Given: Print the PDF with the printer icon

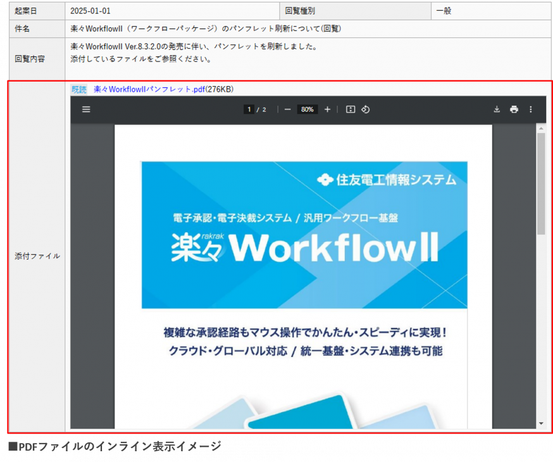Looking at the screenshot, I should (x=514, y=109).
